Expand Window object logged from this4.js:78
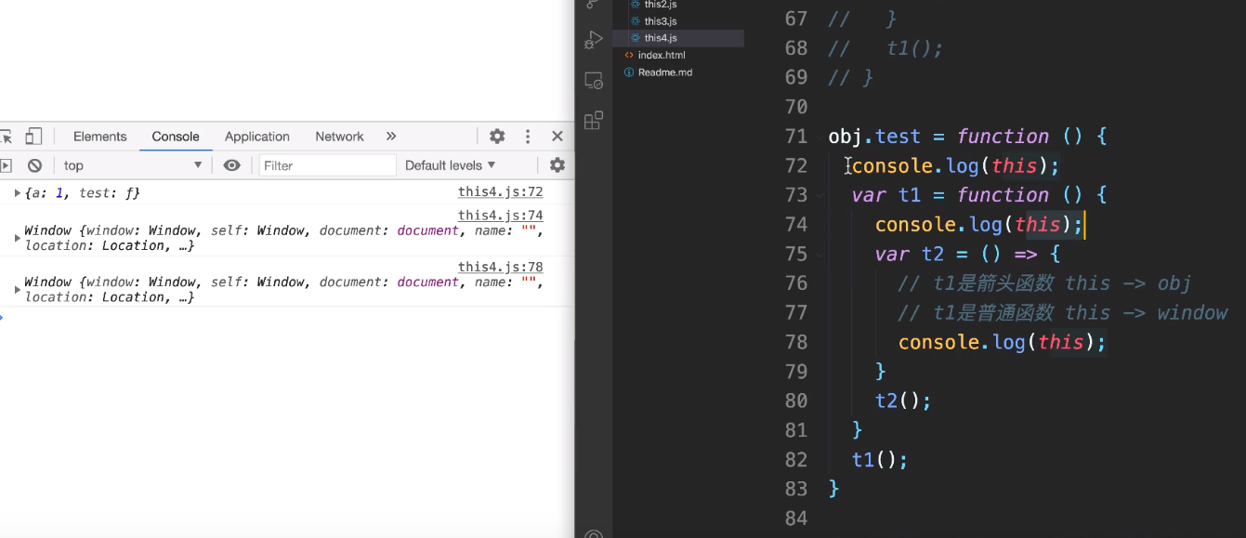 tap(18, 289)
